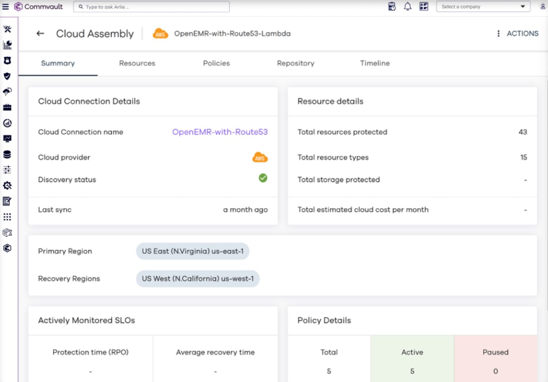Open the shield checkmark sidebar icon
548x382 pixels.
(x=7, y=76)
